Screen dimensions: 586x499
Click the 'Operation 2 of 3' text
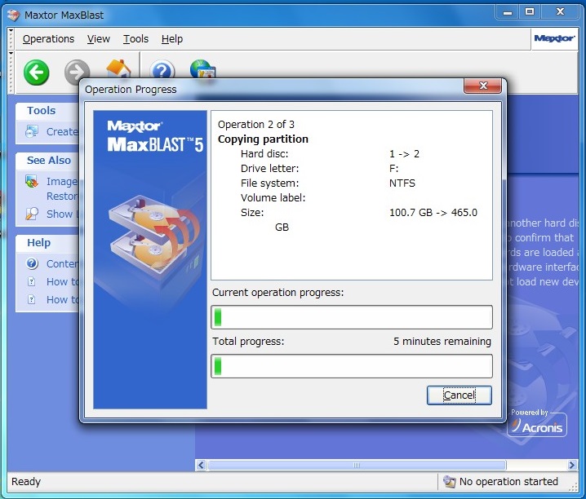[x=256, y=124]
